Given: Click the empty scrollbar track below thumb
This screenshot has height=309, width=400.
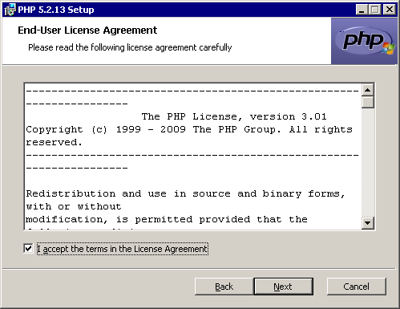Looking at the screenshot, I should point(368,163).
